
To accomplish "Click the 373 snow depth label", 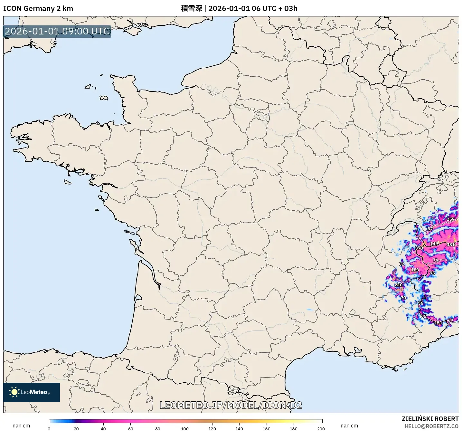I will coord(419,248).
